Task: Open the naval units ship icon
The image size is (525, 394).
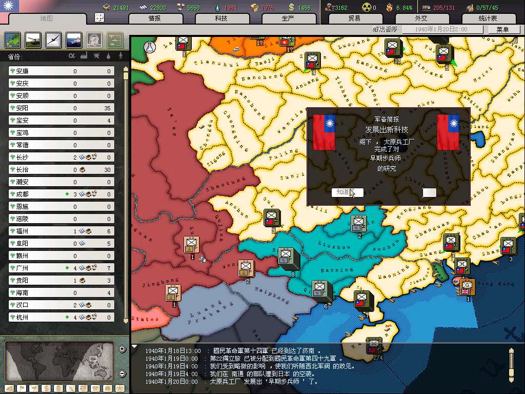Action: [74, 40]
